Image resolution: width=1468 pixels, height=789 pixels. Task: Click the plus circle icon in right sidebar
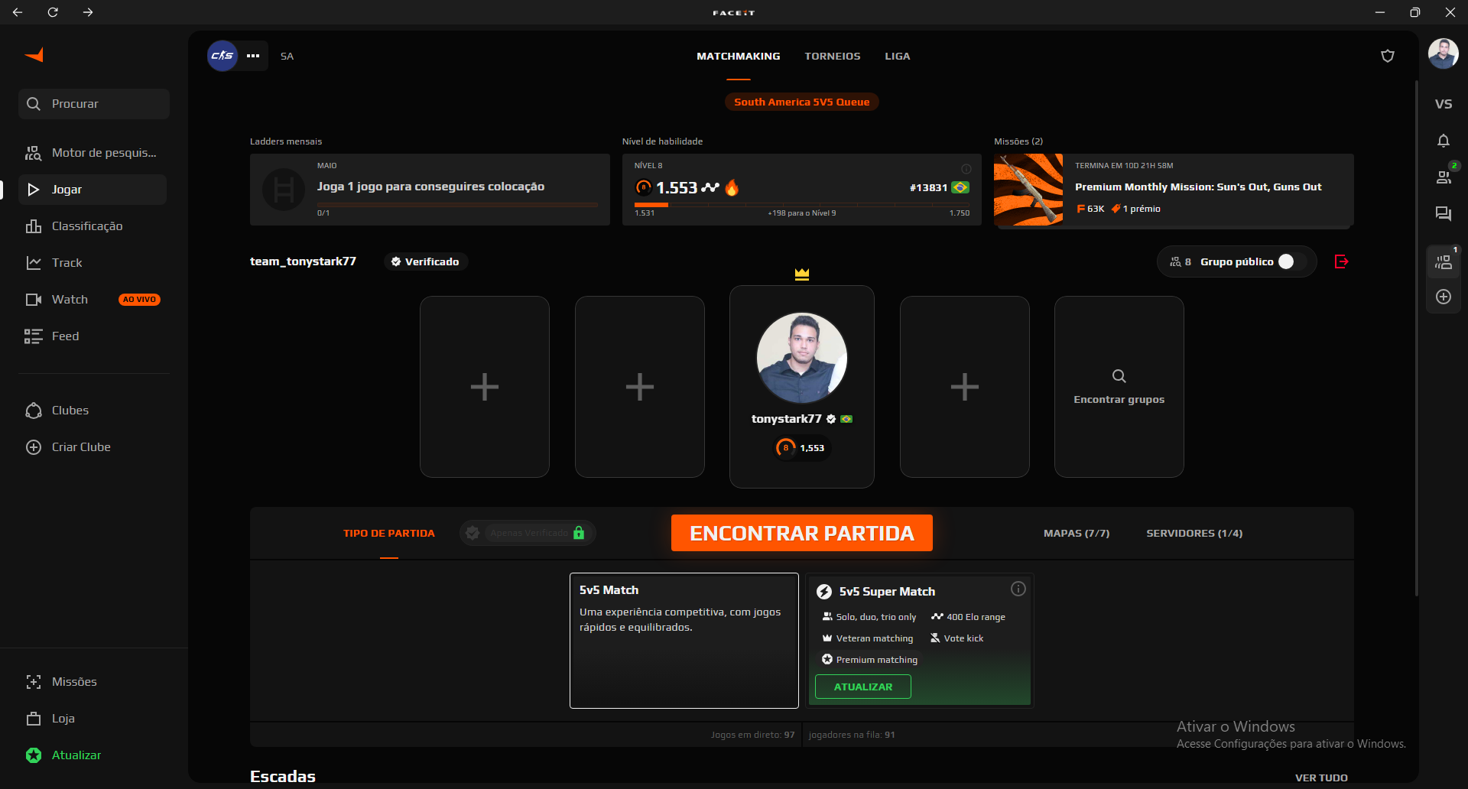pyautogui.click(x=1444, y=297)
